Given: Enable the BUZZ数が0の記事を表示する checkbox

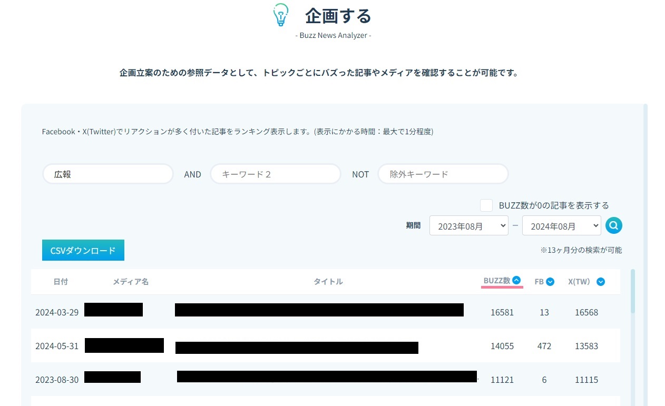Looking at the screenshot, I should point(486,205).
